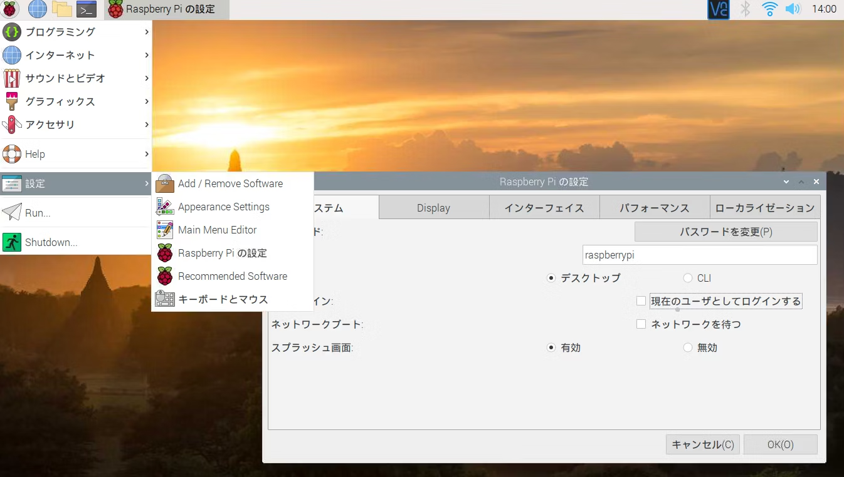Click raspberry icon beside Raspberry Pi の設定 entry

165,253
